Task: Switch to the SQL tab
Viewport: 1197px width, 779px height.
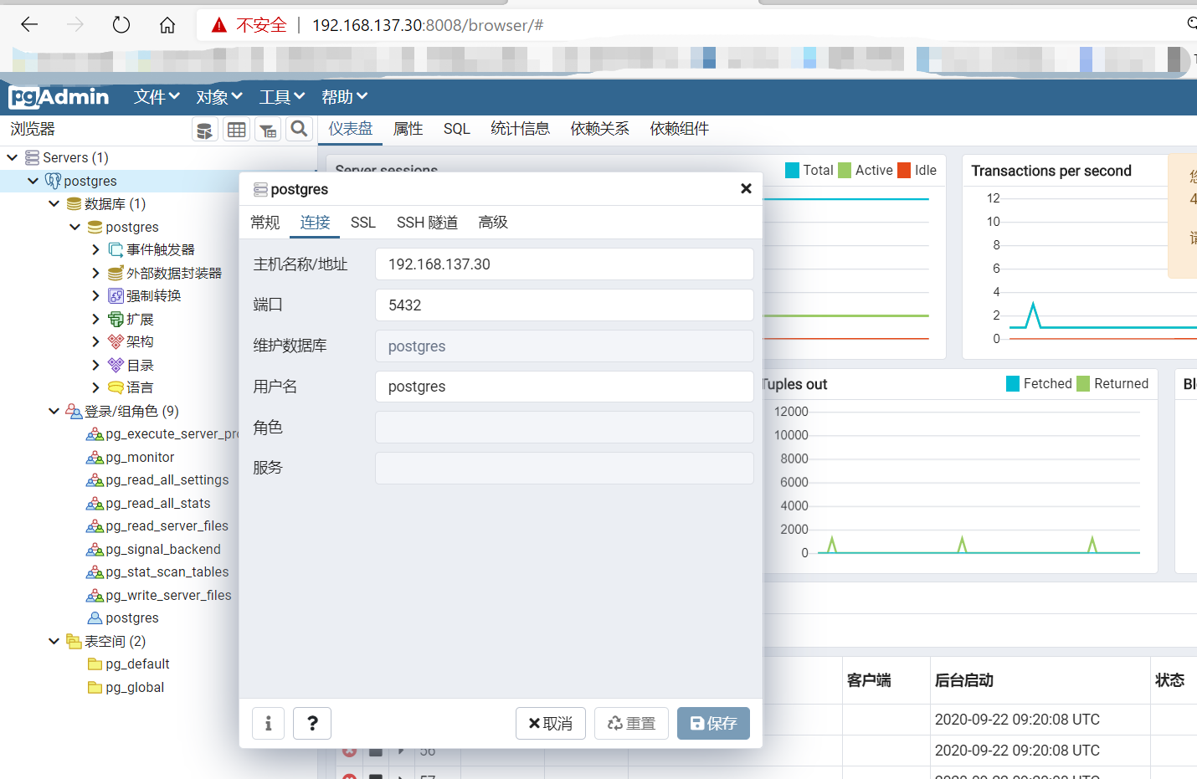Action: [x=457, y=129]
